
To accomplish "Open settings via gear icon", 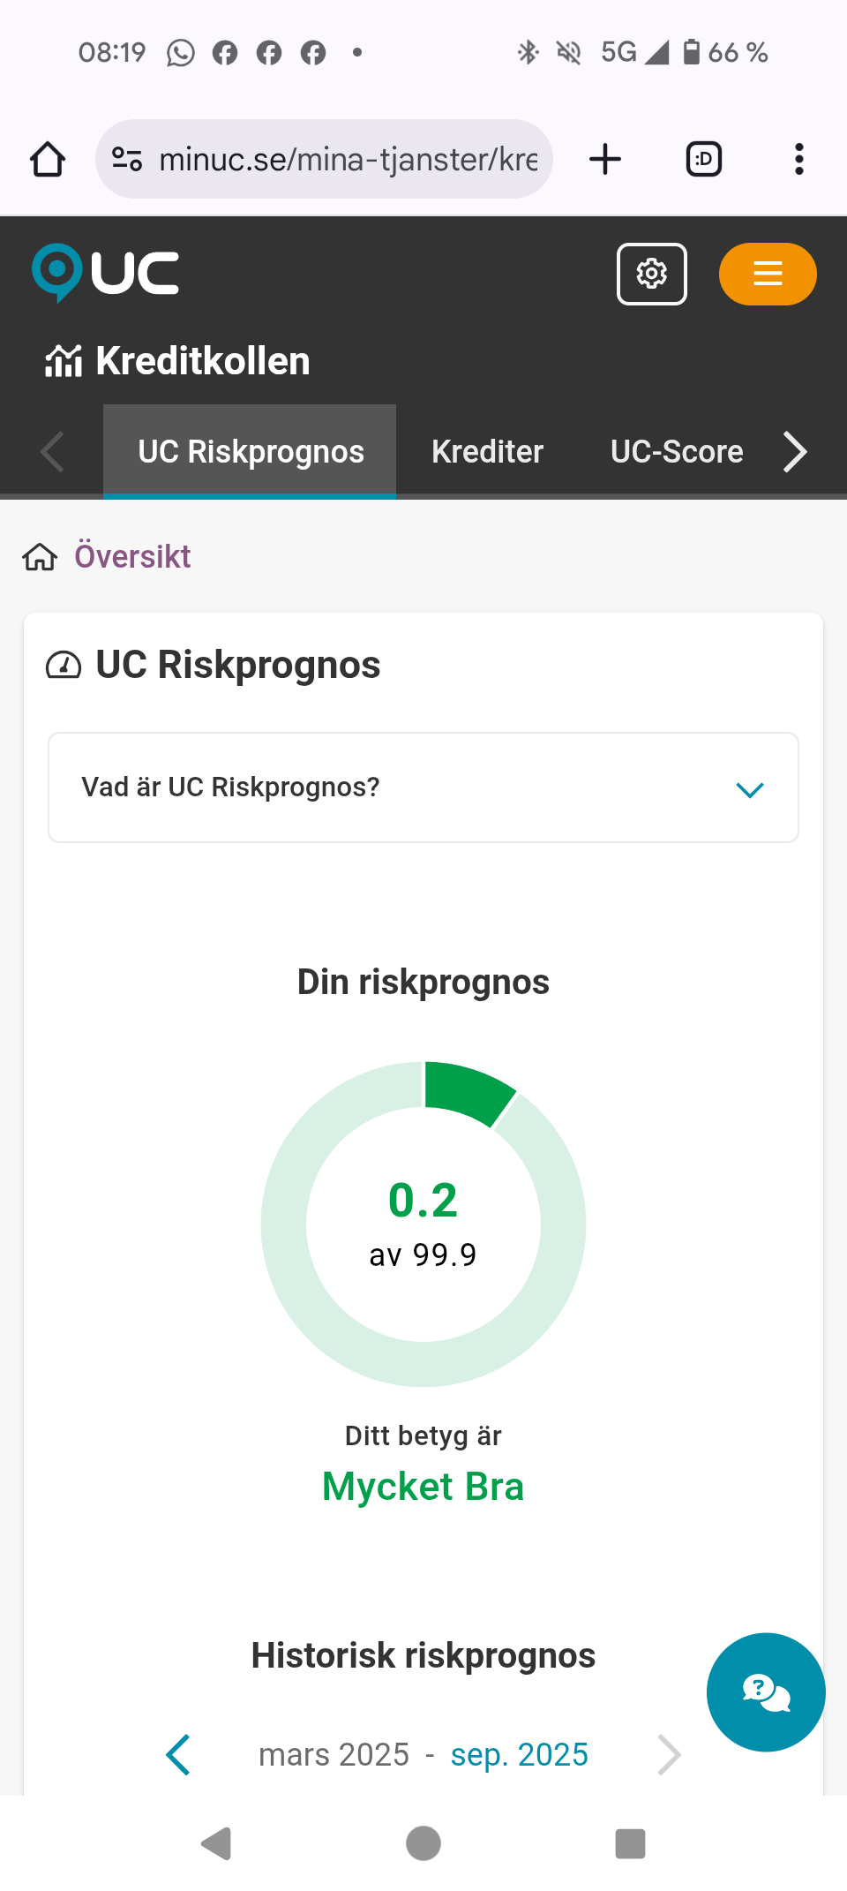I will pyautogui.click(x=651, y=274).
